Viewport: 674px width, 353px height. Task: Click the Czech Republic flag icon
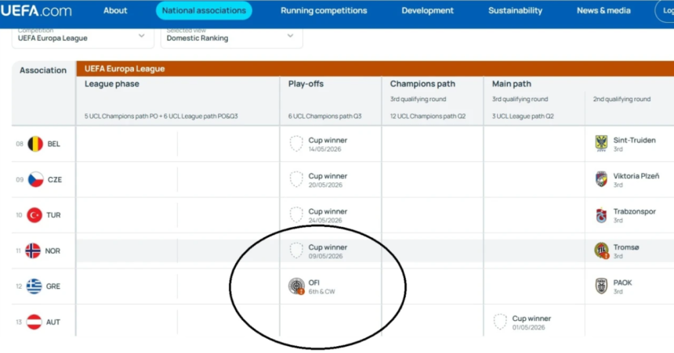35,180
